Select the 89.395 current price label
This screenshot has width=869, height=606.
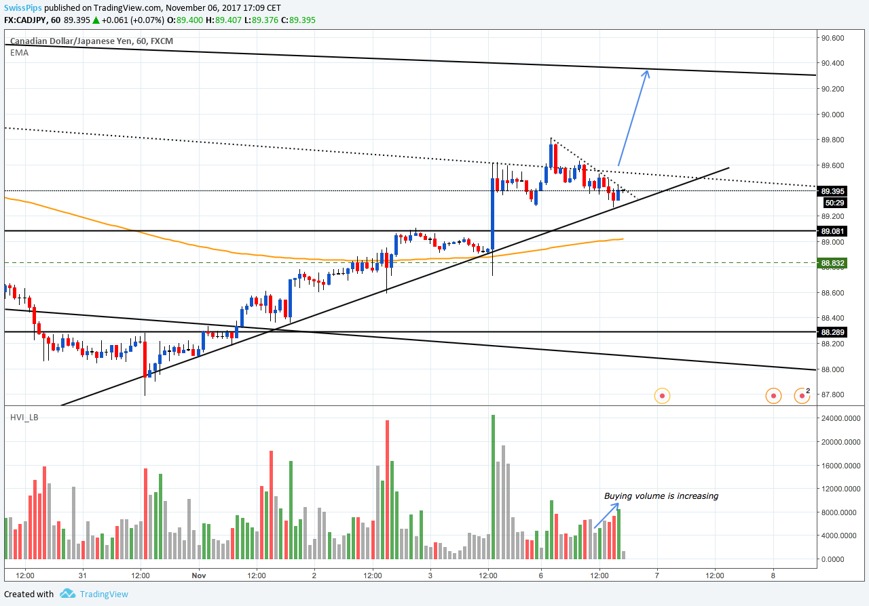click(x=832, y=191)
